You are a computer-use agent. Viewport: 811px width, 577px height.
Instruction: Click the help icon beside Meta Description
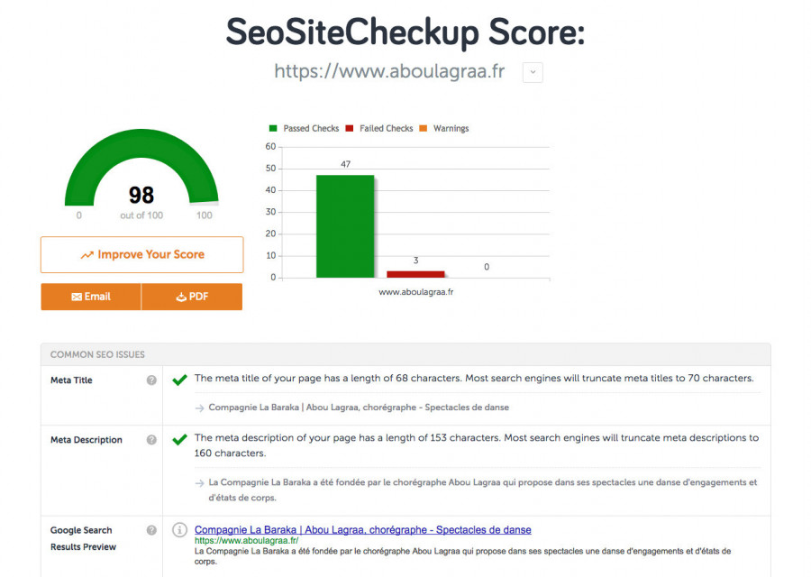point(151,440)
